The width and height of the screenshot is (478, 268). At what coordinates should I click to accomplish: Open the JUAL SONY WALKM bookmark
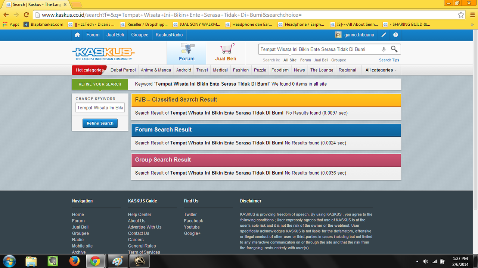pyautogui.click(x=196, y=24)
